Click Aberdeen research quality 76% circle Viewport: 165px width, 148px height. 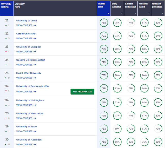(x=144, y=142)
